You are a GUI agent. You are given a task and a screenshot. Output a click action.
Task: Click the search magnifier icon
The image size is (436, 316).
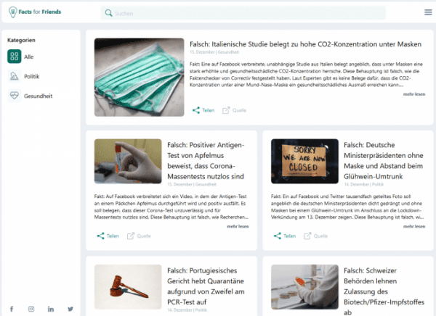click(108, 13)
